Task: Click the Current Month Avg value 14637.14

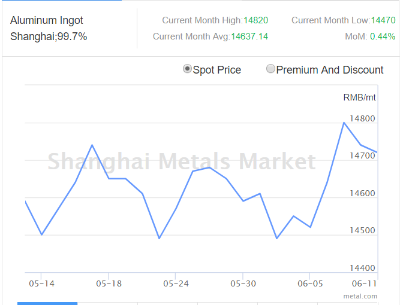Action: point(249,36)
